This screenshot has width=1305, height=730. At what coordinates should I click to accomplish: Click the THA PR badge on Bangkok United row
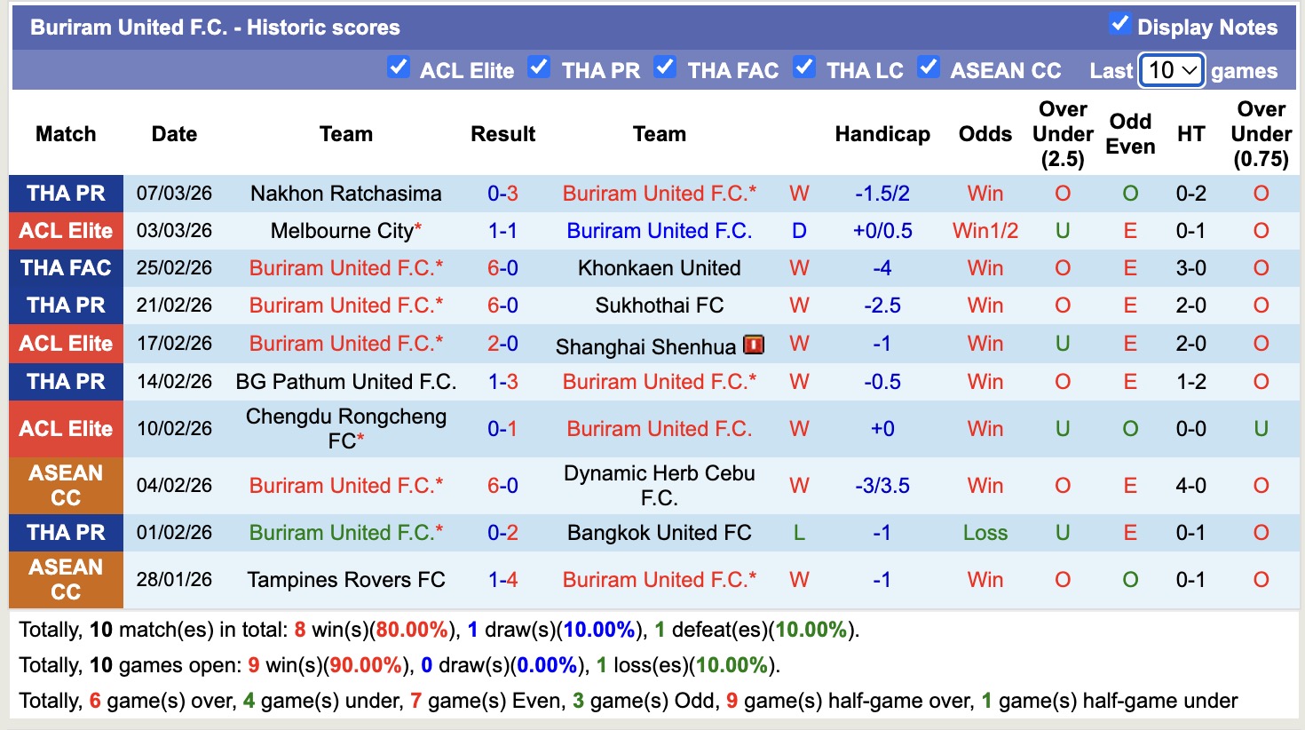(x=66, y=532)
